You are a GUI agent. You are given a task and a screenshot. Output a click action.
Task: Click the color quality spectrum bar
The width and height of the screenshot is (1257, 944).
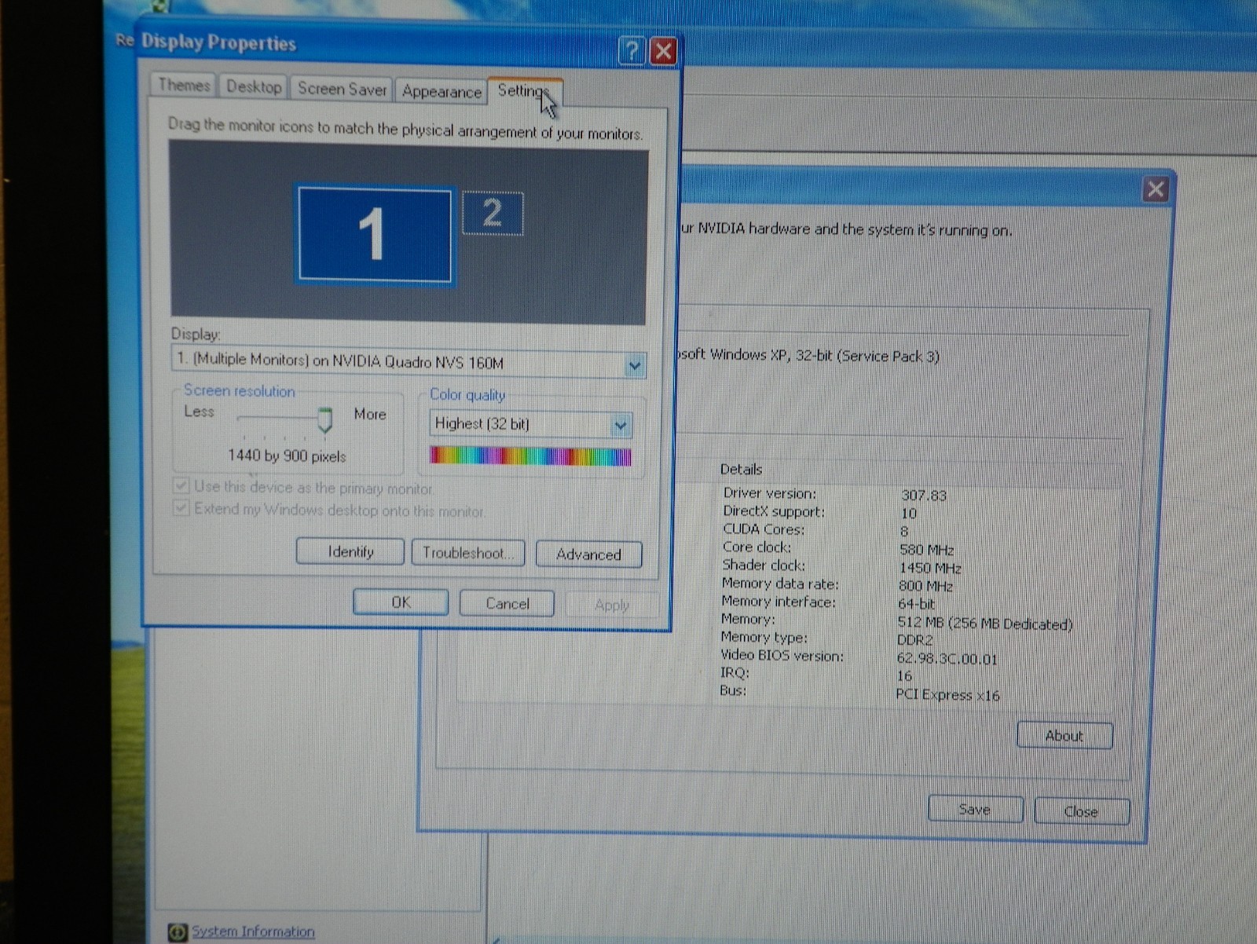coord(530,456)
